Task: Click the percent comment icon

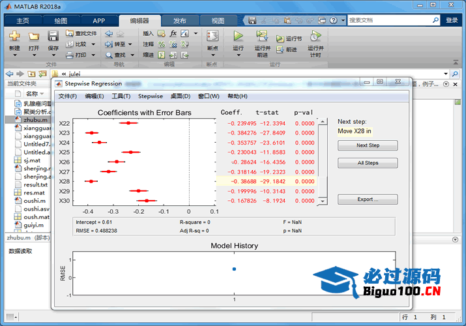Action: tap(162, 44)
